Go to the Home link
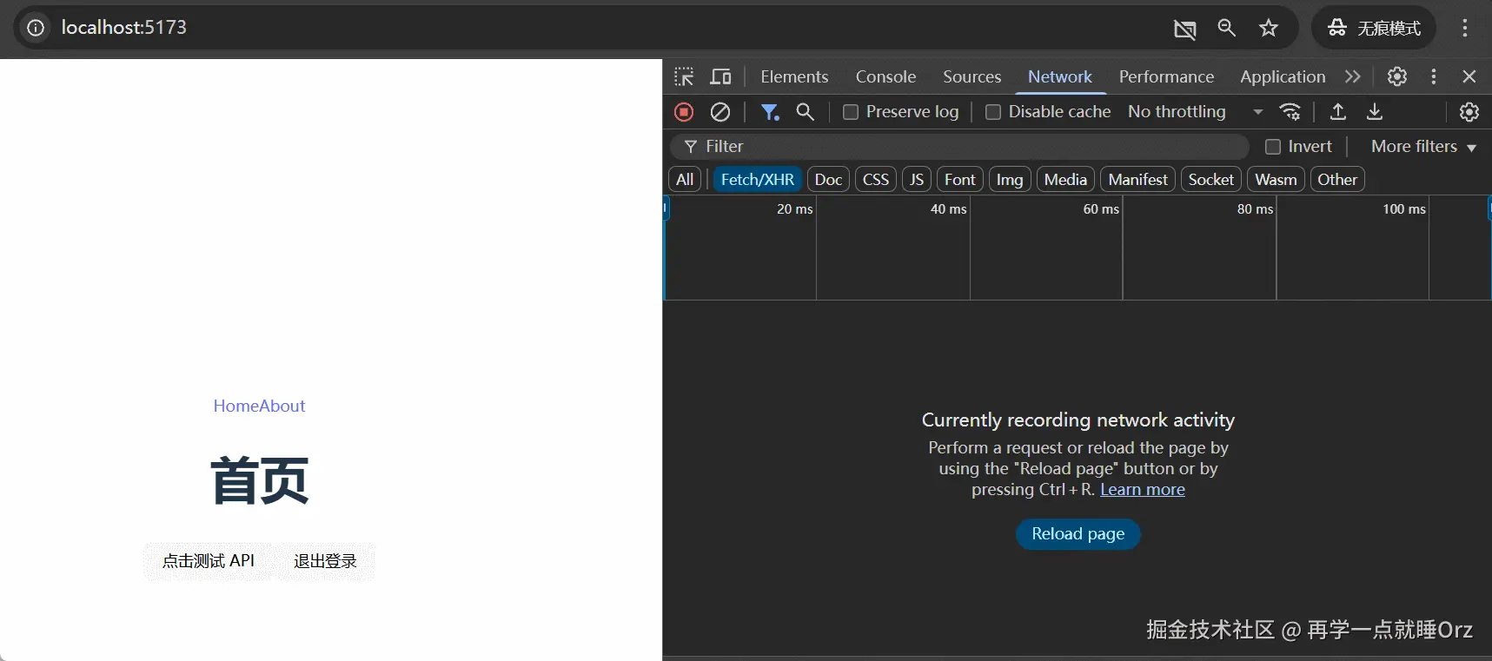This screenshot has width=1492, height=661. click(236, 406)
